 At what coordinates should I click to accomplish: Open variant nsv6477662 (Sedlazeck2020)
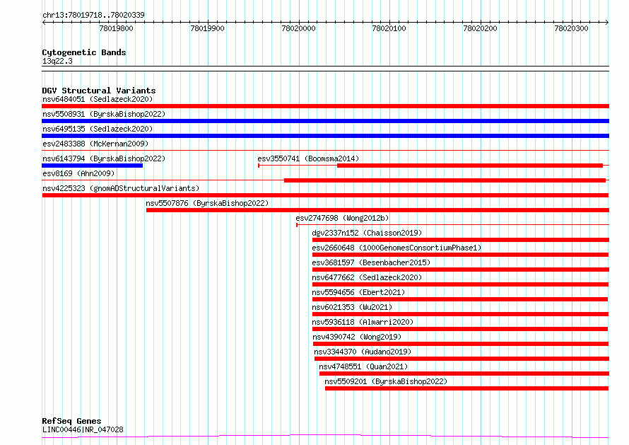point(367,277)
